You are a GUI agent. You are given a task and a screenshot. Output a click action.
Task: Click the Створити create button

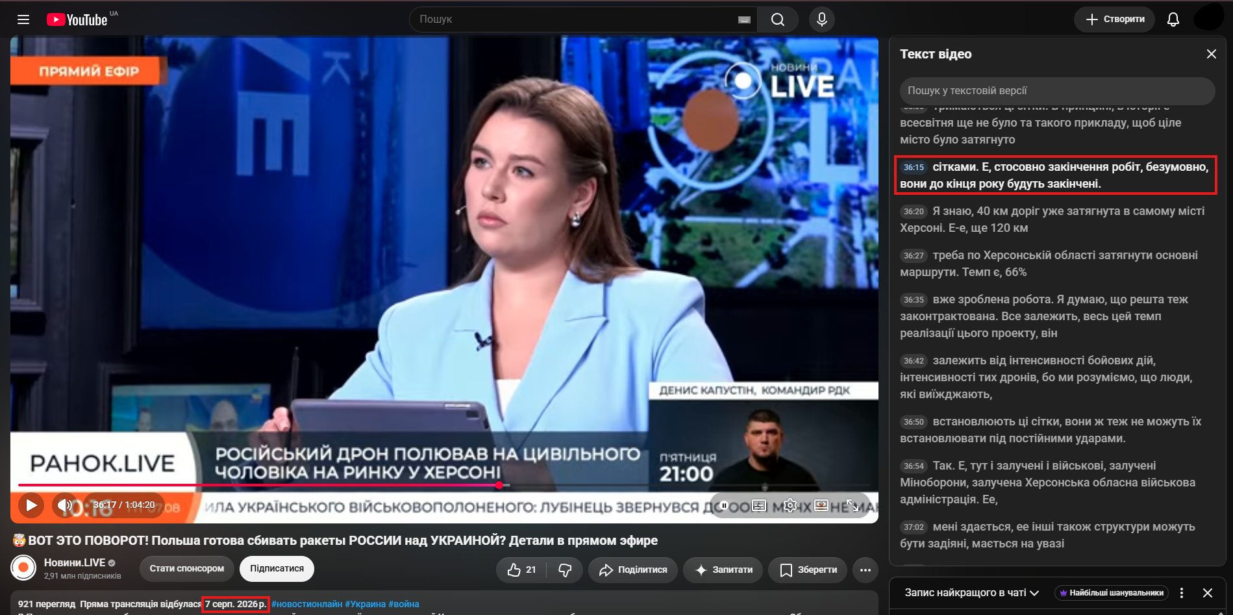[1114, 19]
